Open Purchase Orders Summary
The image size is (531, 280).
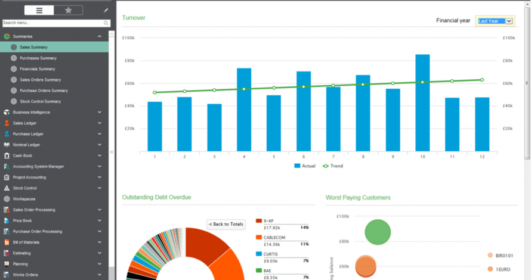pos(44,91)
